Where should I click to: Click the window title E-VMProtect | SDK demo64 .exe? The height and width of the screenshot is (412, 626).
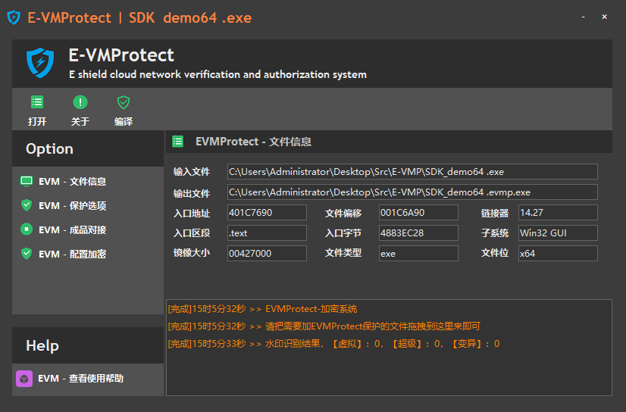pyautogui.click(x=139, y=17)
